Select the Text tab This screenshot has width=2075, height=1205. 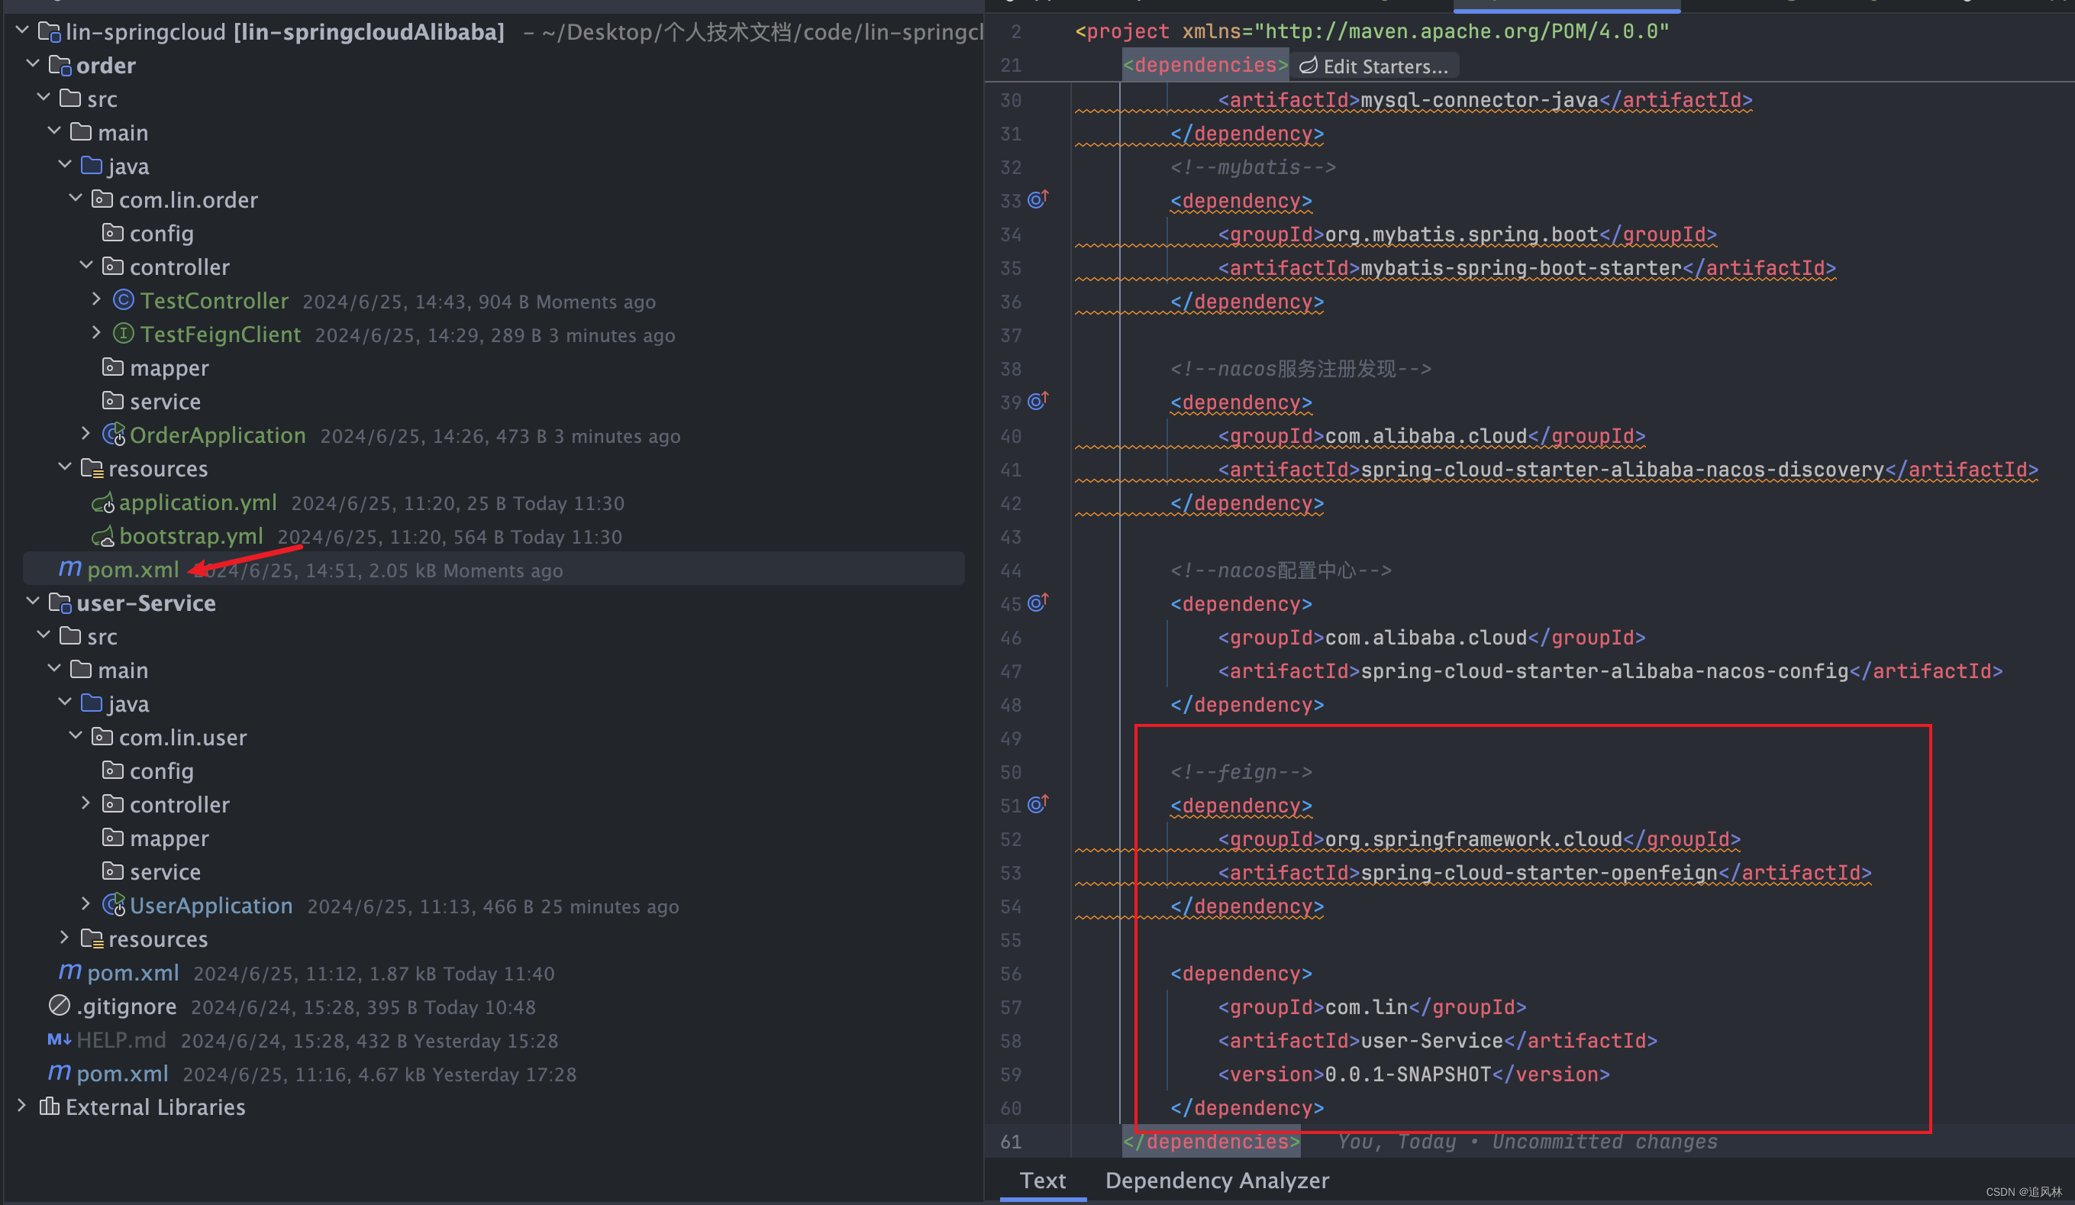pyautogui.click(x=1042, y=1181)
